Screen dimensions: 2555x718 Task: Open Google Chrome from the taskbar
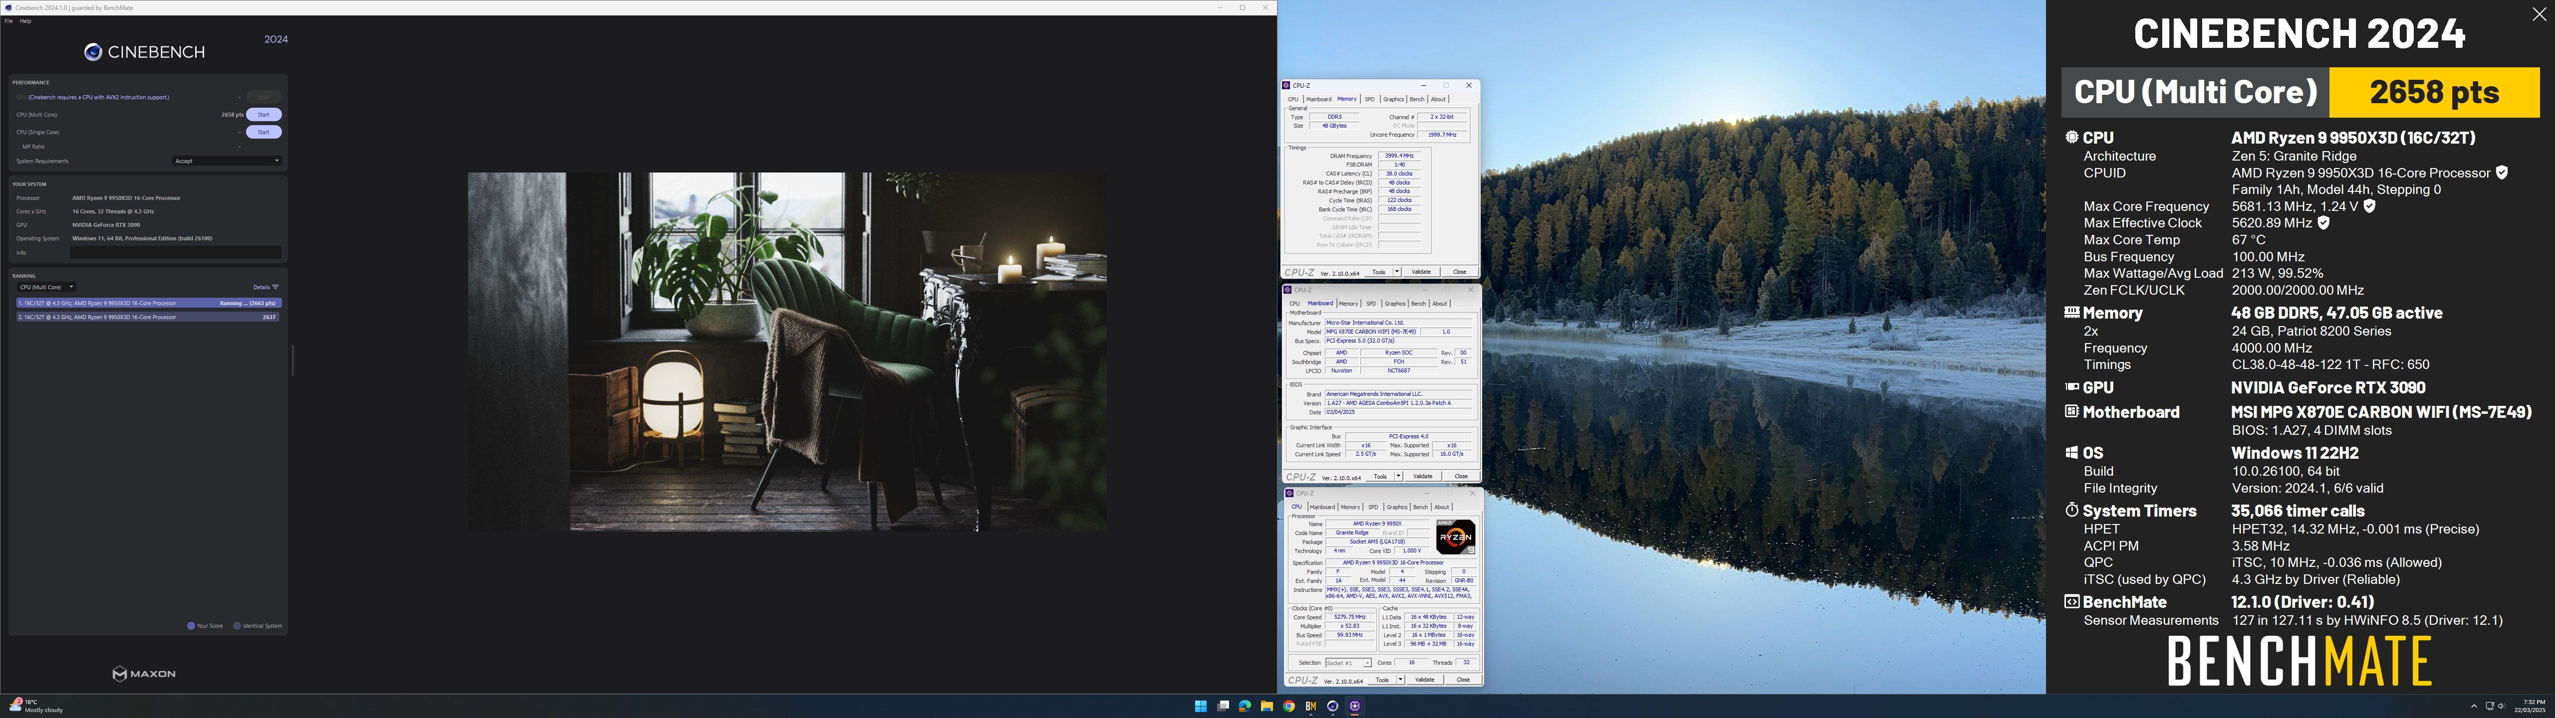[1288, 706]
